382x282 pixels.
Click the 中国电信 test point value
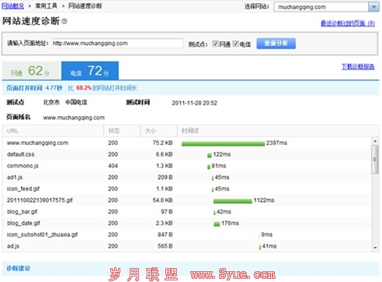(x=76, y=102)
